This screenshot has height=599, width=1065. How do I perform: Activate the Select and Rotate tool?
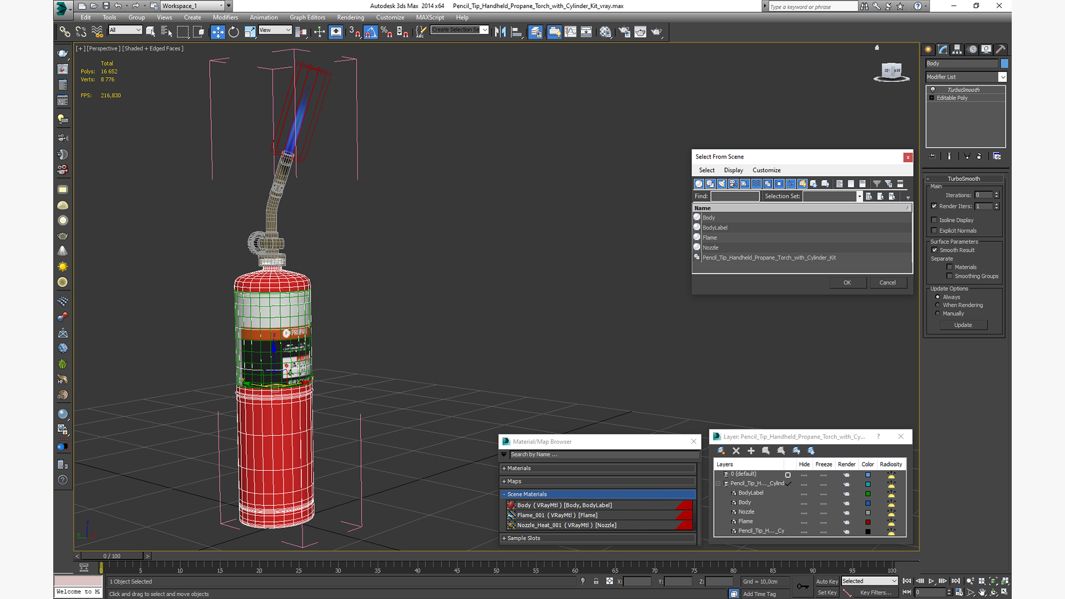click(234, 32)
